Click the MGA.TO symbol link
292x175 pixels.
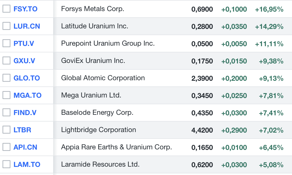(28, 95)
